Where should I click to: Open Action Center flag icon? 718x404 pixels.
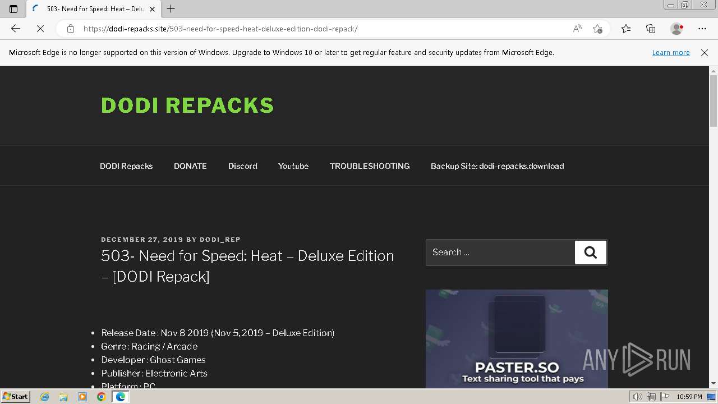(664, 397)
